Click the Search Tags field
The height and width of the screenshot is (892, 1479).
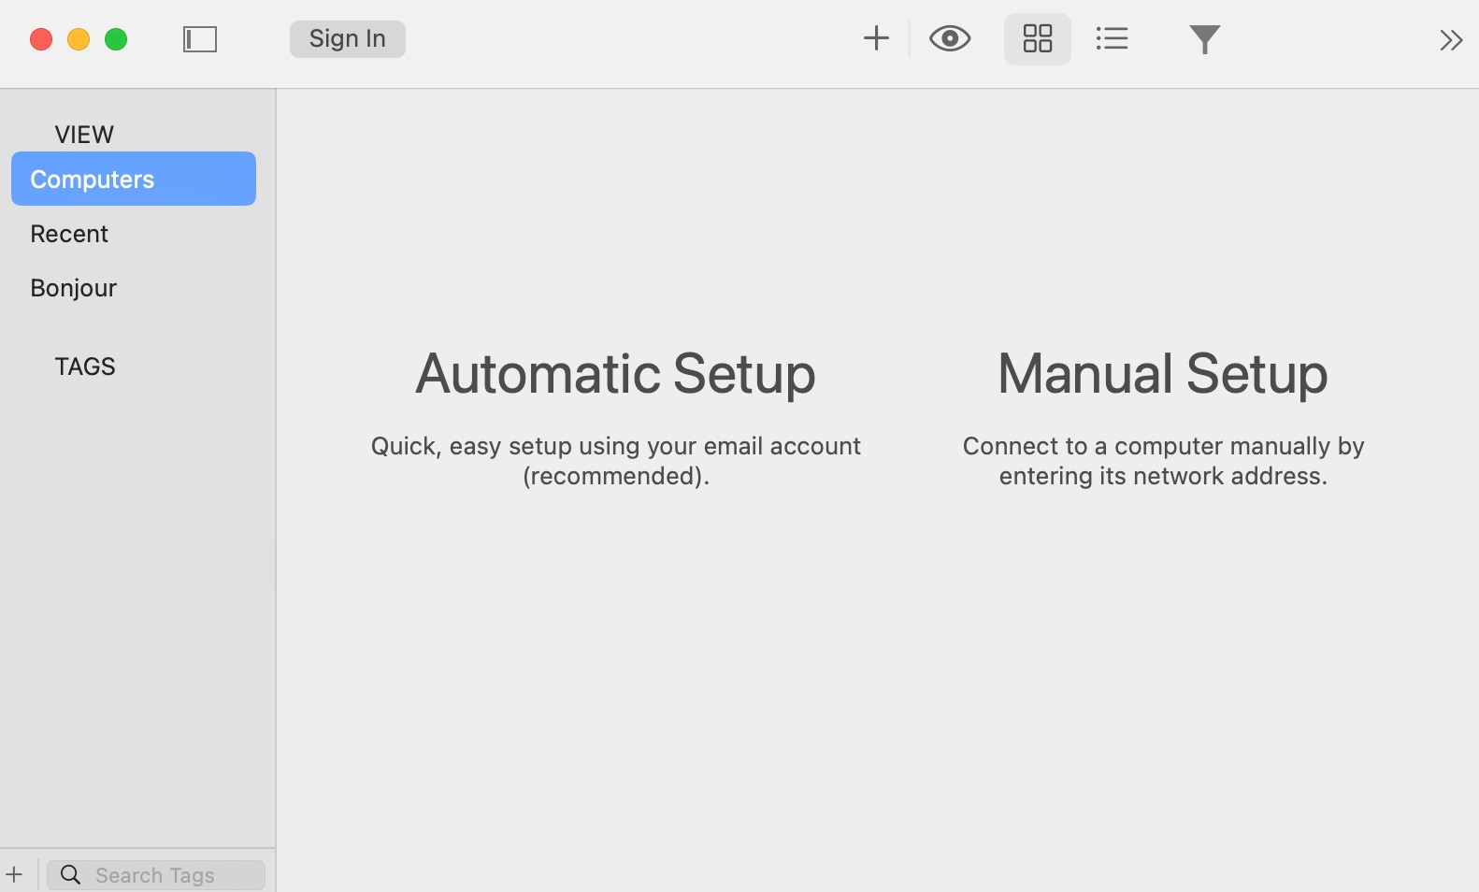coord(156,875)
